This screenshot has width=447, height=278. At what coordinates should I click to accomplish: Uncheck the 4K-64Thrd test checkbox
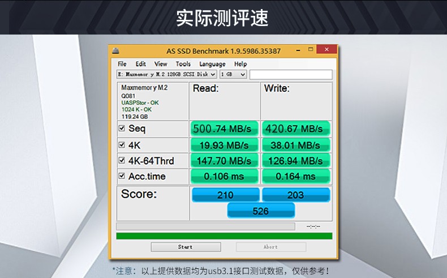point(122,160)
